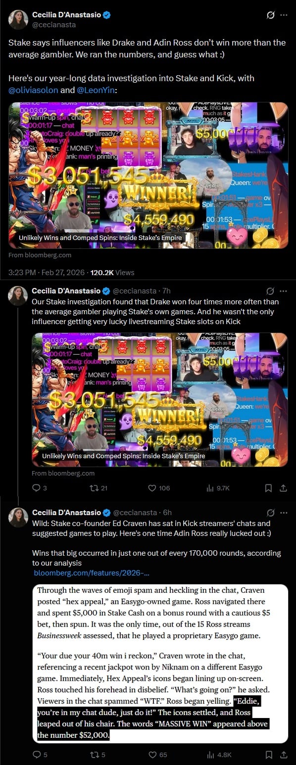
Task: Click the Grok icon on the second tweet
Action: click(x=270, y=291)
